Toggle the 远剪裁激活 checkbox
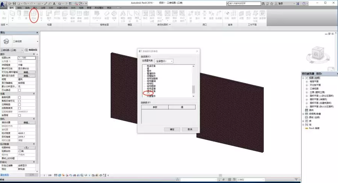The image size is (338, 183). point(20,108)
